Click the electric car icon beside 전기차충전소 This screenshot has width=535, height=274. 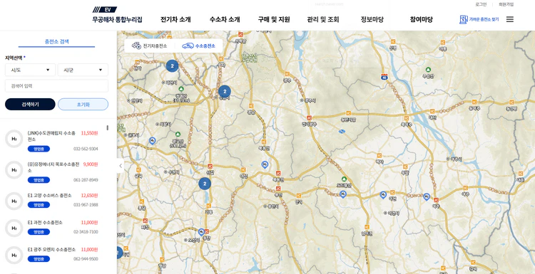coord(136,46)
